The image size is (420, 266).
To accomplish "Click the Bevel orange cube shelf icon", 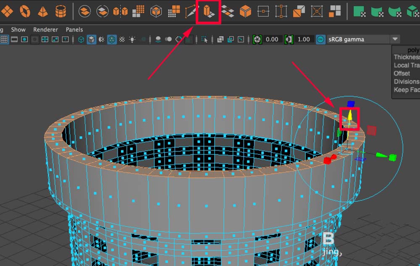I will 245,11.
